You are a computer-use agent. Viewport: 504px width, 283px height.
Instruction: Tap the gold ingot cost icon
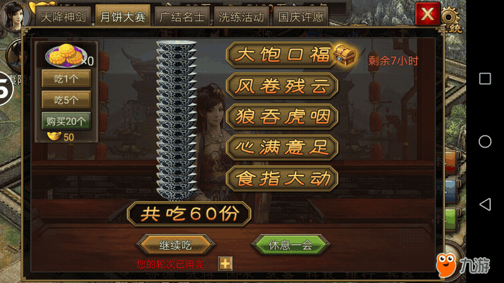(54, 136)
